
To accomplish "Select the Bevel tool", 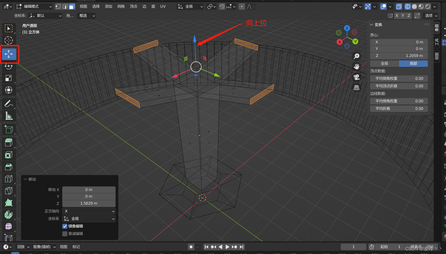I will [9, 167].
